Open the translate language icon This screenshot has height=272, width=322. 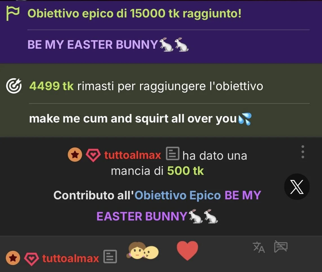point(259,247)
